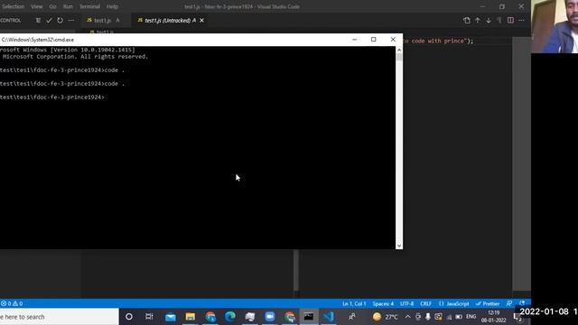Open the Run menu in VS Code

(68, 6)
